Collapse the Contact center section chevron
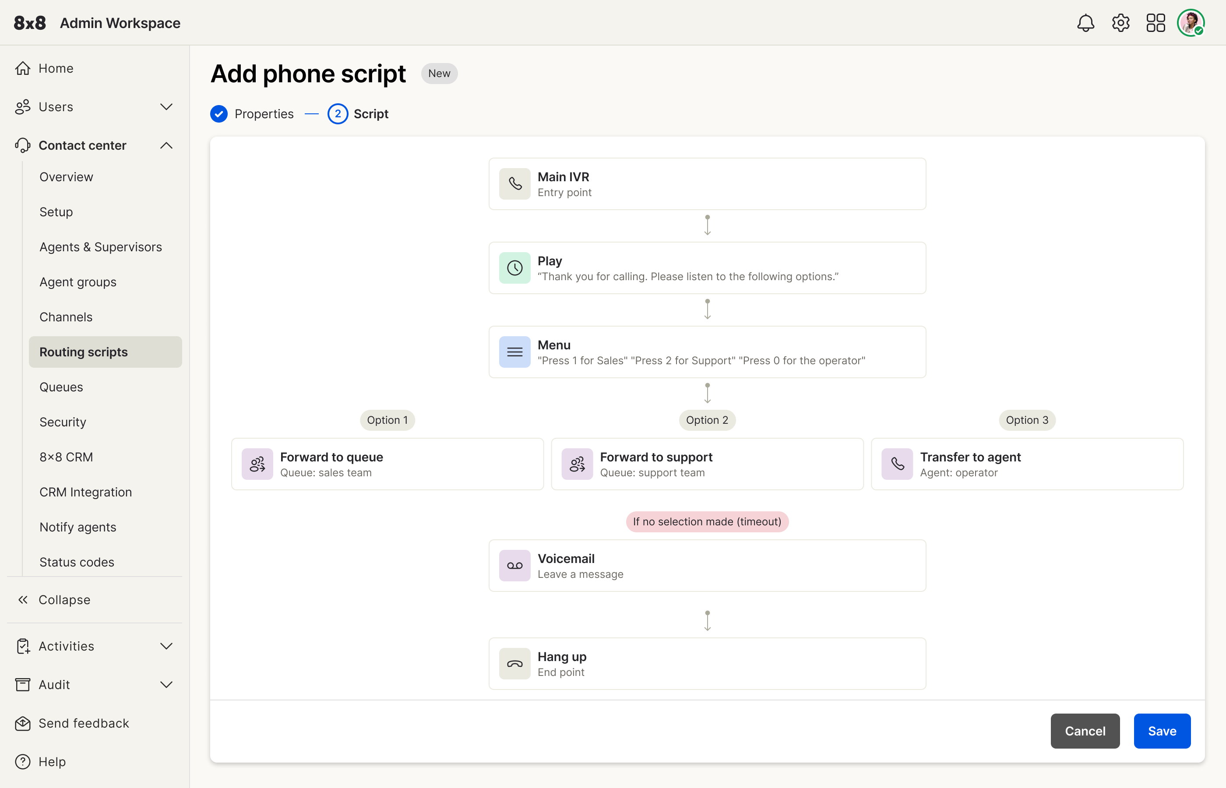 click(x=166, y=145)
